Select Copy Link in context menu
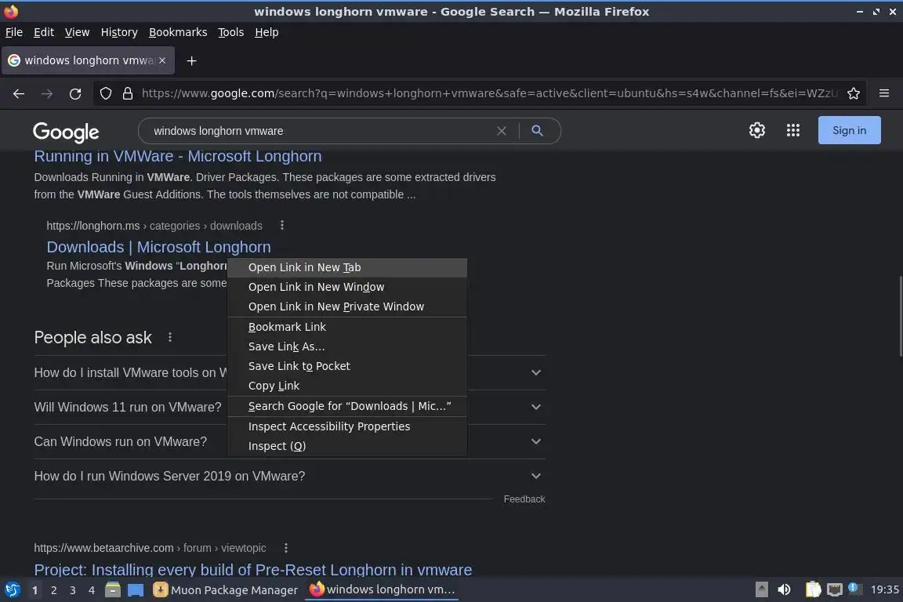 347,386
